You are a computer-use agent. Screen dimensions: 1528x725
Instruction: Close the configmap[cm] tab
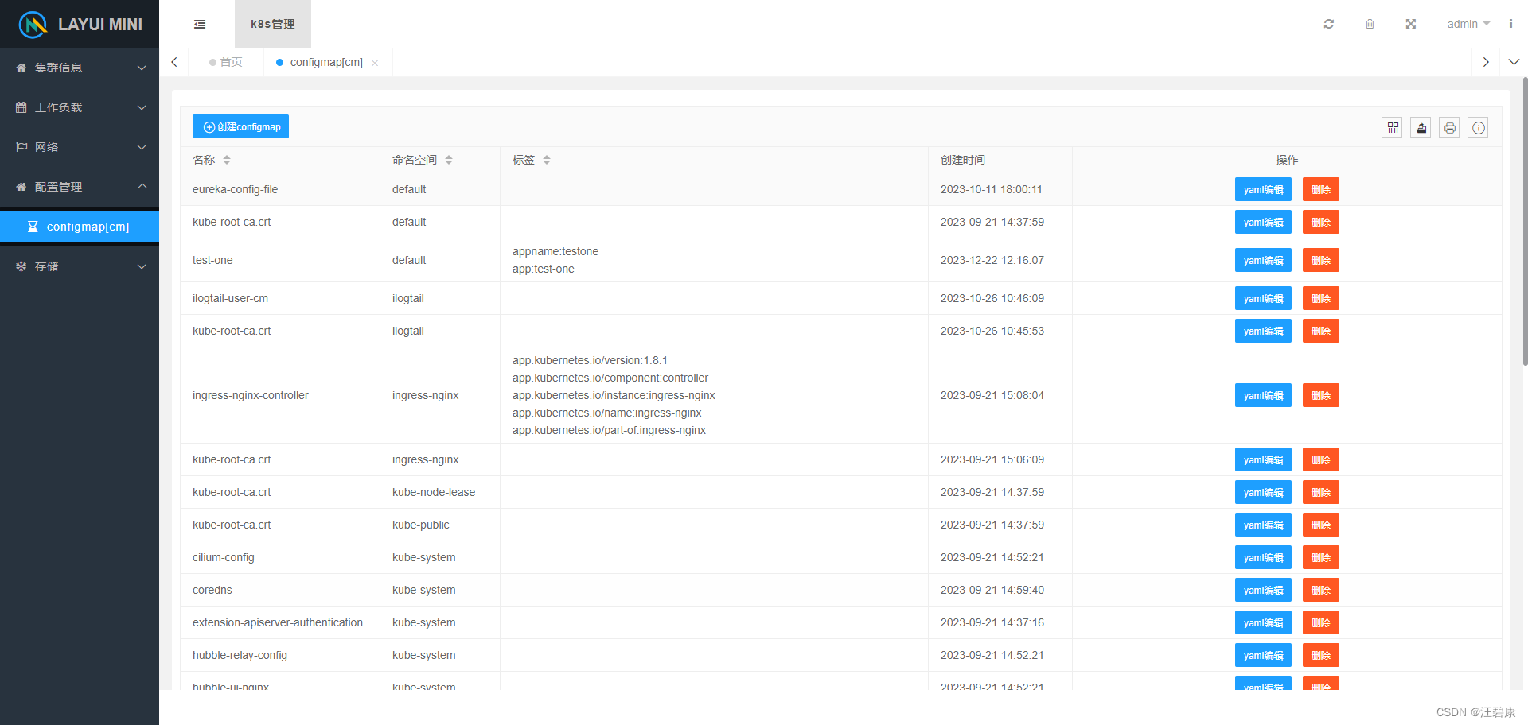coord(375,63)
